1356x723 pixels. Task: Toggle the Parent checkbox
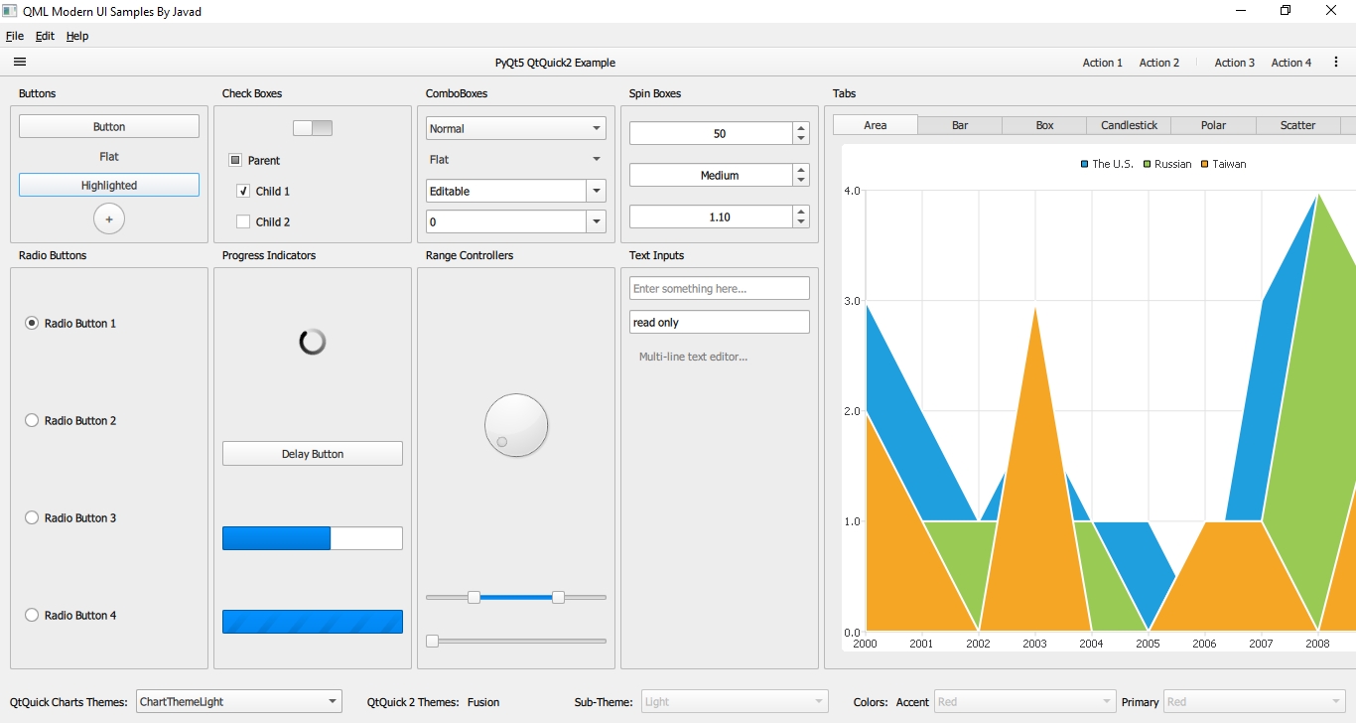coord(235,160)
